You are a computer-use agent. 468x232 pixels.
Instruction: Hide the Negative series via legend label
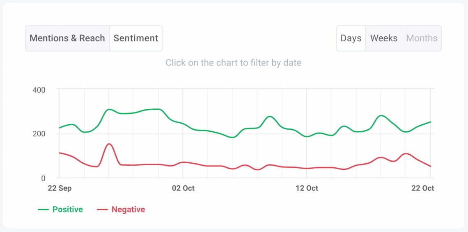(x=128, y=209)
